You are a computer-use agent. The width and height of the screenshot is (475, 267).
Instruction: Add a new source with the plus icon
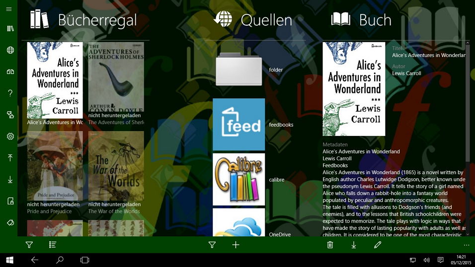[236, 245]
